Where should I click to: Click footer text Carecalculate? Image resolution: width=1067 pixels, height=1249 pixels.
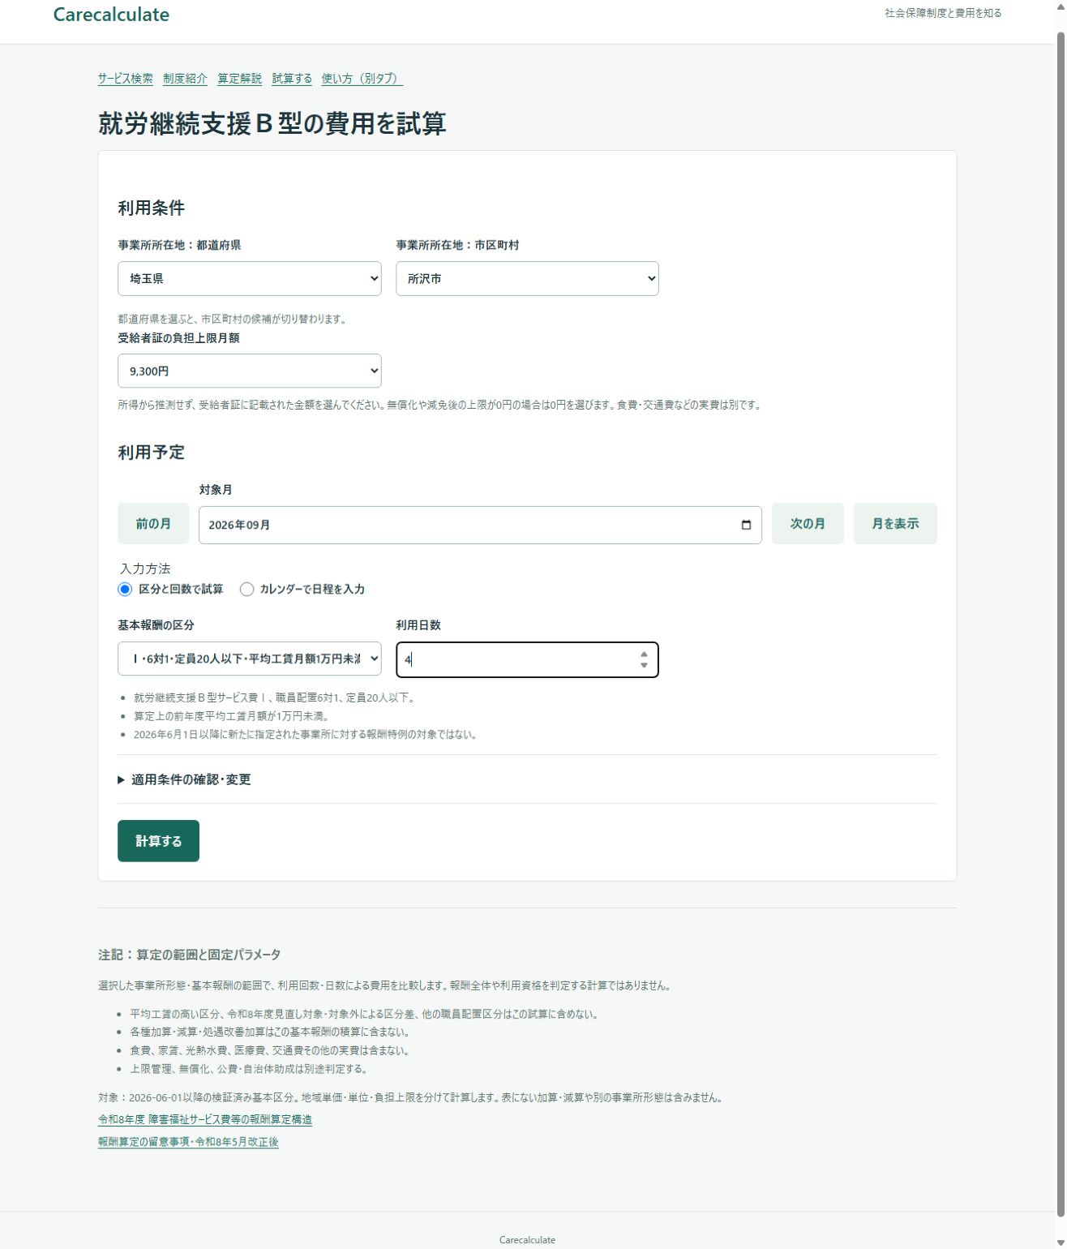click(x=527, y=1240)
